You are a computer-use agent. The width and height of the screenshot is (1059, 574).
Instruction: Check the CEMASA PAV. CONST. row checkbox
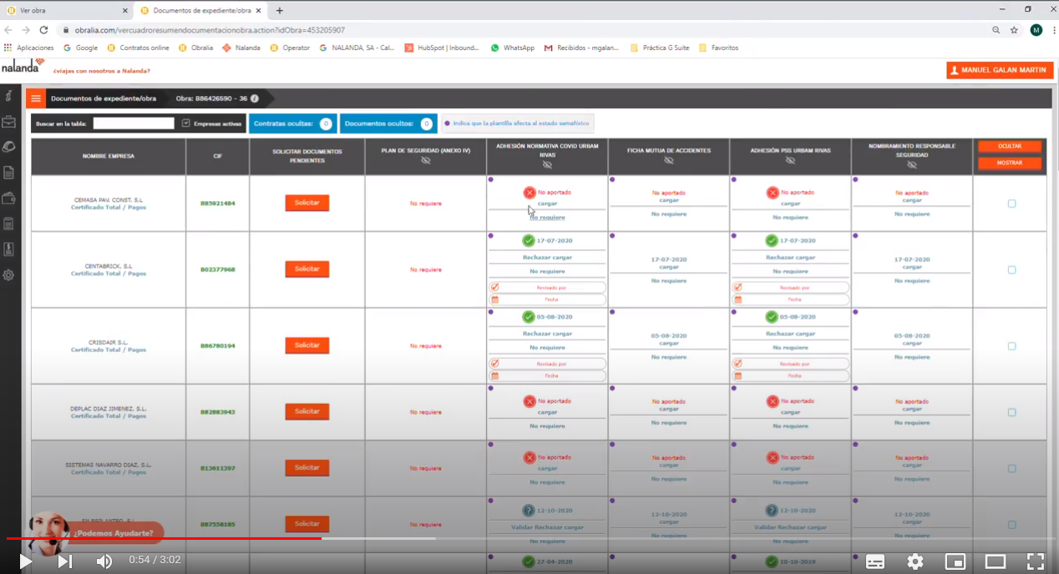1011,204
